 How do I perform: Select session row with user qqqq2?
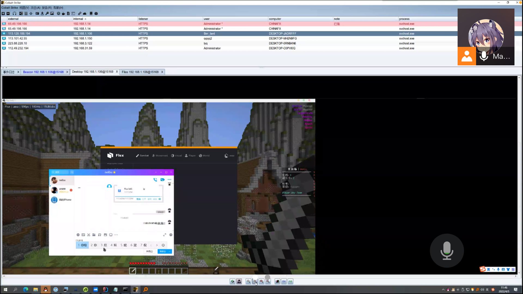pos(208,38)
